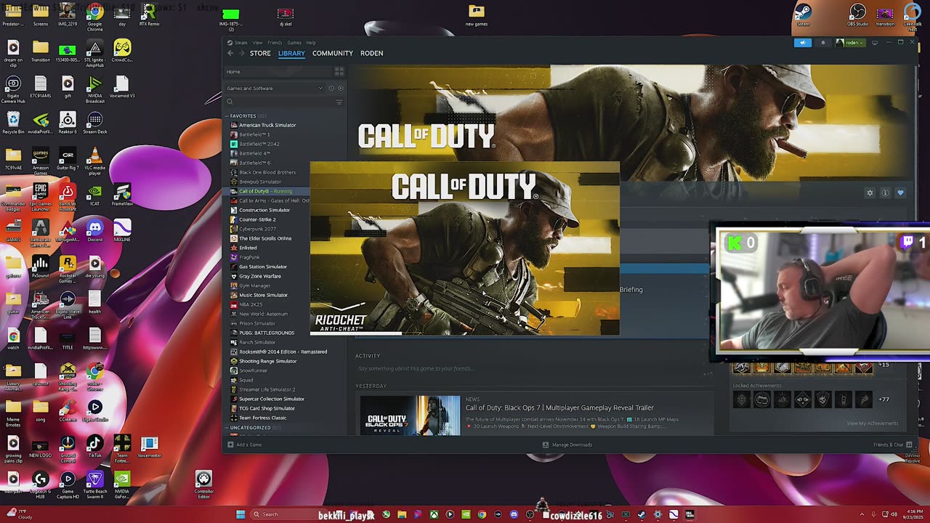Switch to the LIBRARY tab

click(x=291, y=53)
